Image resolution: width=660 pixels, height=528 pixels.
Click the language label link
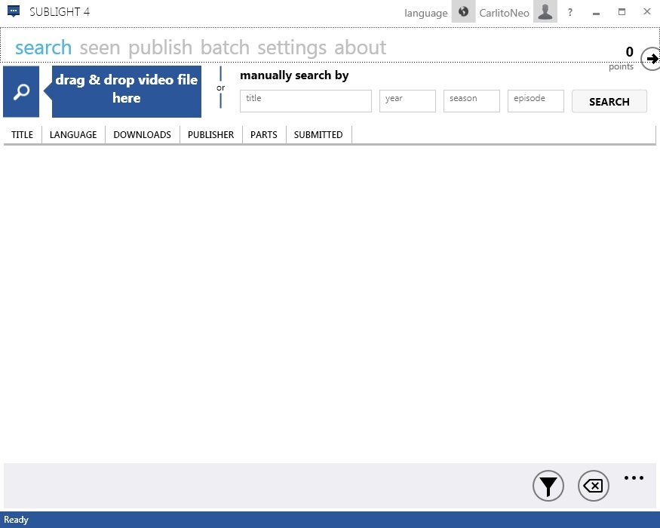(x=425, y=13)
